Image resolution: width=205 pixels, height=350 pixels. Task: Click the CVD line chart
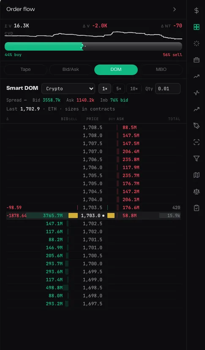pos(93,36)
